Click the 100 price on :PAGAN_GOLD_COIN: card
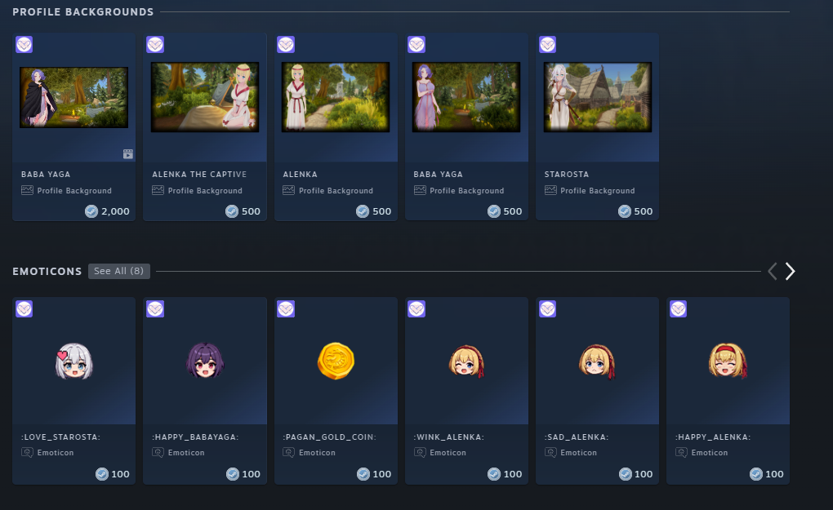The height and width of the screenshot is (510, 833). point(381,474)
